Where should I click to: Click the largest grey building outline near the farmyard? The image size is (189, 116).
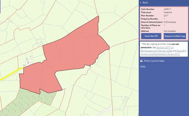(x=28, y=62)
